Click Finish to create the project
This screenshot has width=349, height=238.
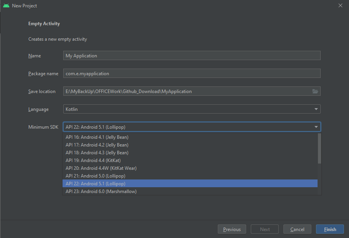coord(330,229)
